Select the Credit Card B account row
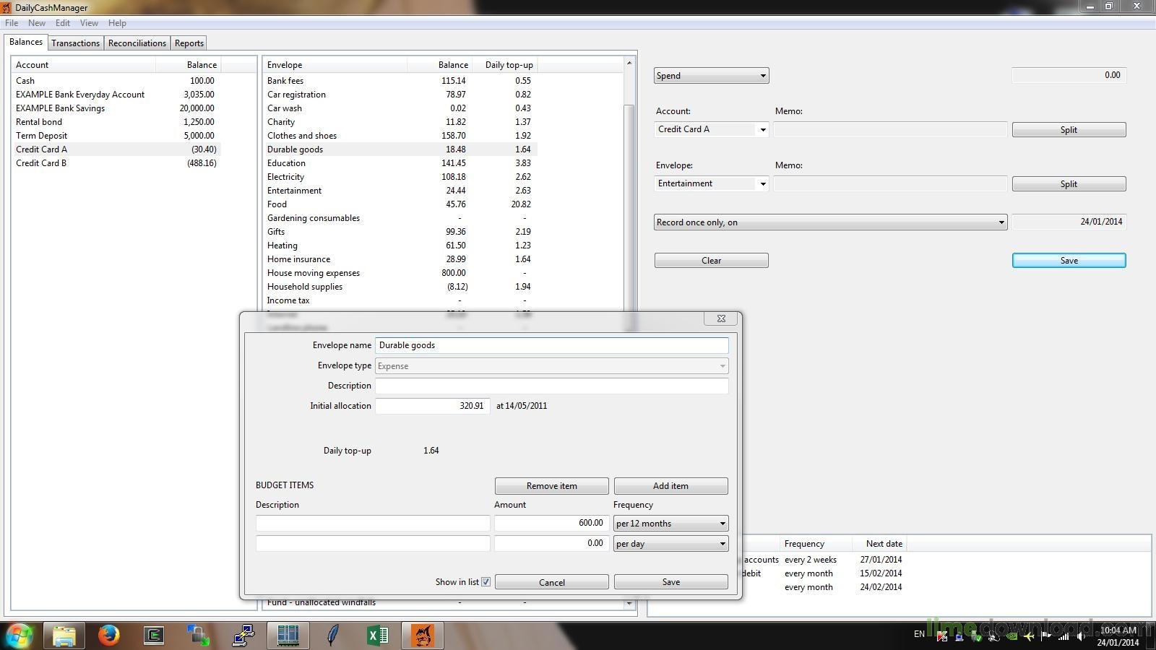The image size is (1156, 650). click(x=41, y=163)
